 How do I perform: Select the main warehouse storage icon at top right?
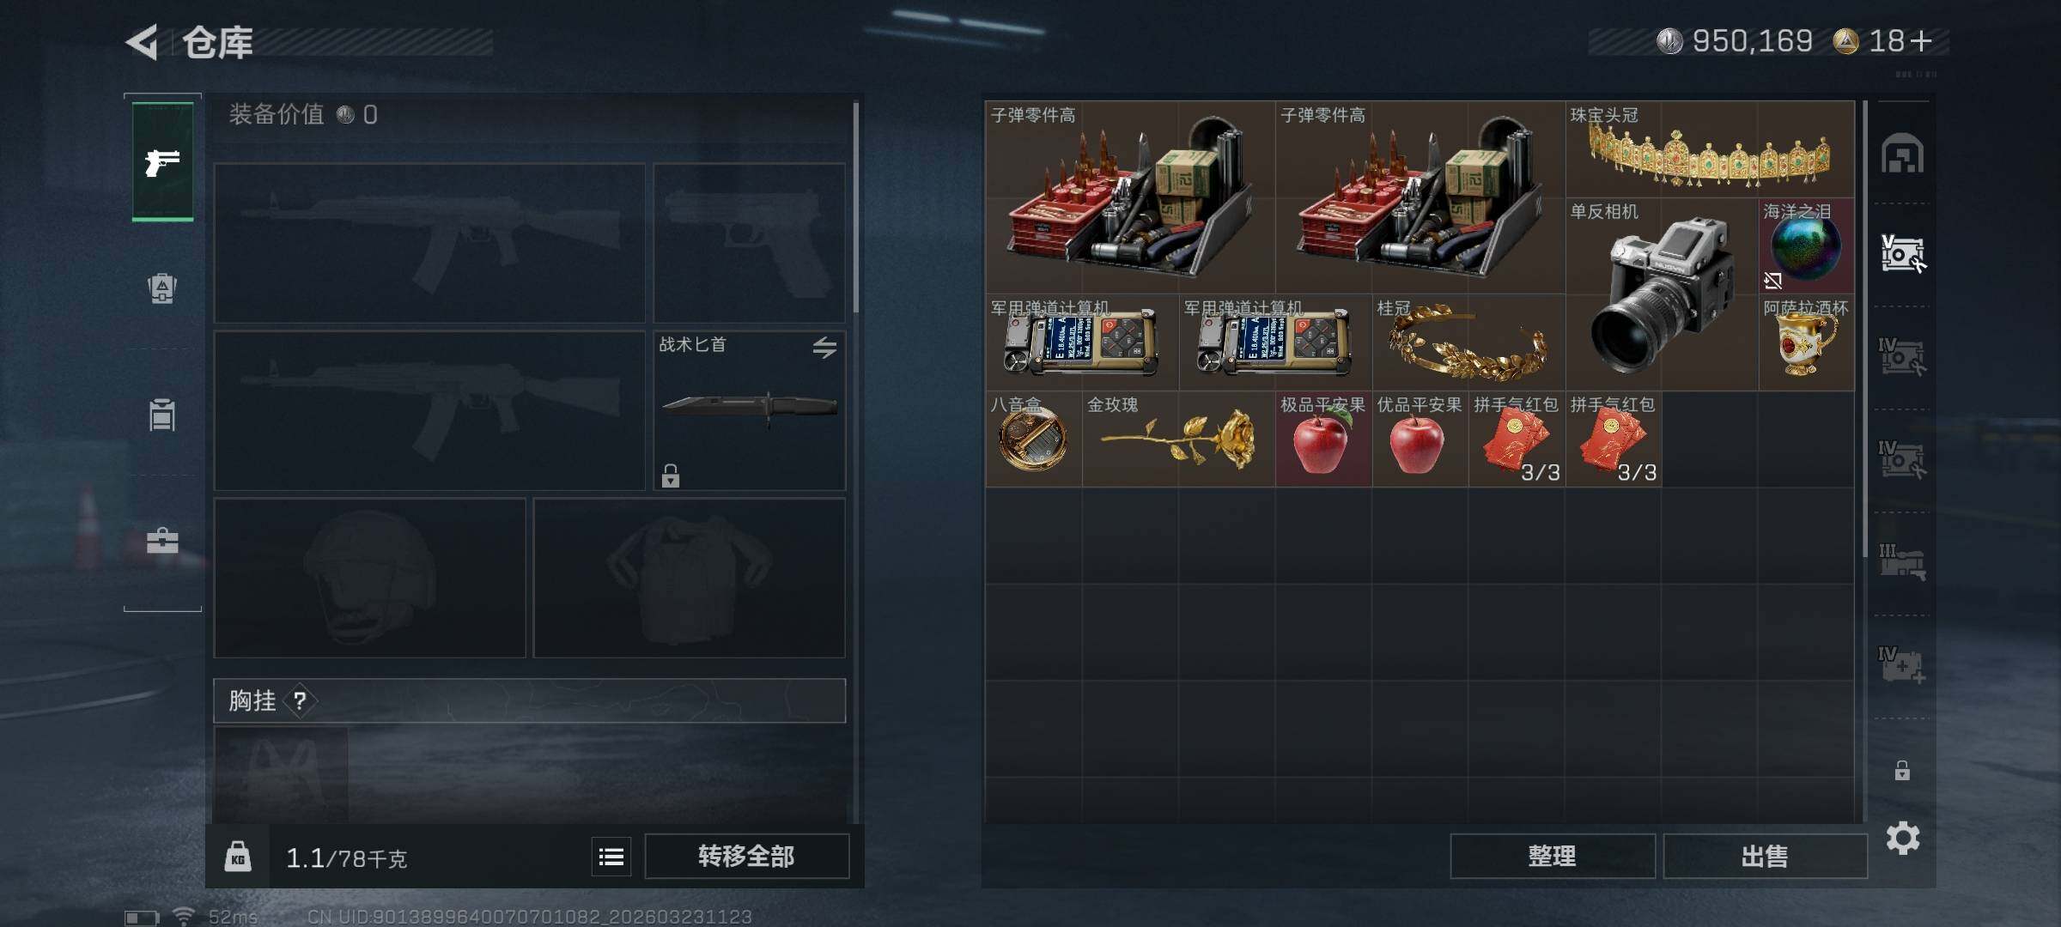point(1902,153)
